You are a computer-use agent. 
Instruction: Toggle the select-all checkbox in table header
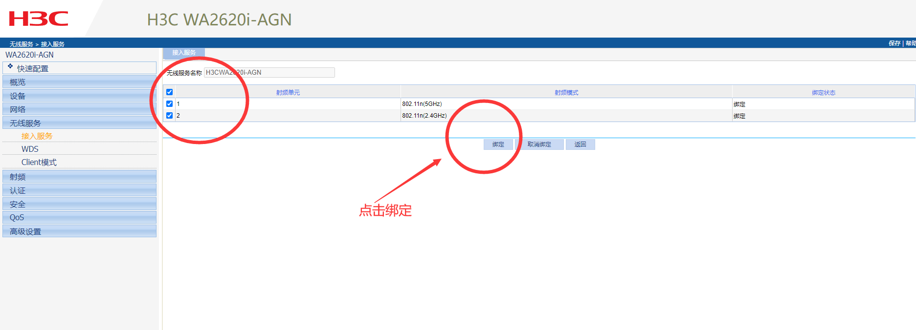click(170, 92)
